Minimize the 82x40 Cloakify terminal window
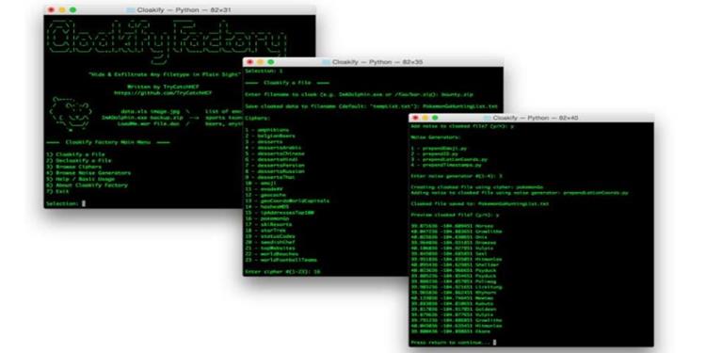This screenshot has width=706, height=353. (x=425, y=118)
